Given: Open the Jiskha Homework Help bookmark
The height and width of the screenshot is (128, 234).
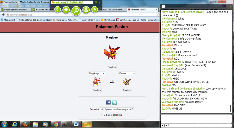Looking at the screenshot, I should [148, 20].
